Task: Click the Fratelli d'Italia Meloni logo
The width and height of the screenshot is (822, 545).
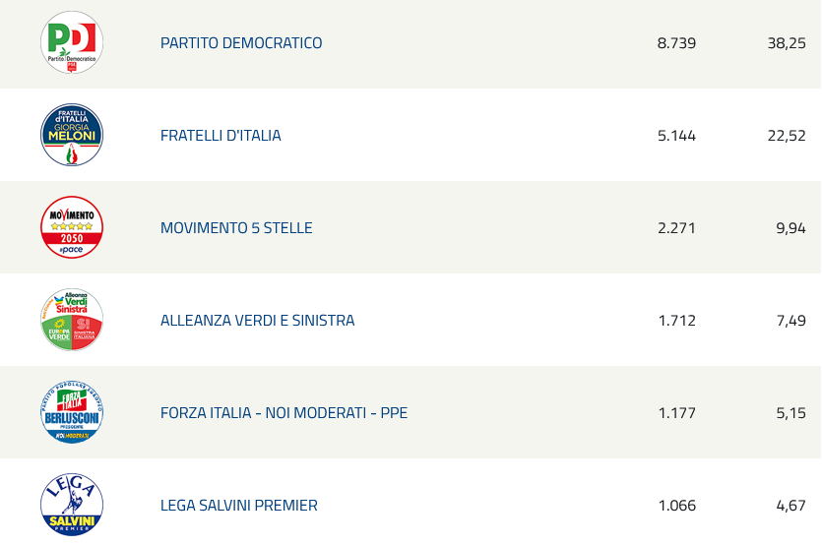Action: pyautogui.click(x=72, y=135)
